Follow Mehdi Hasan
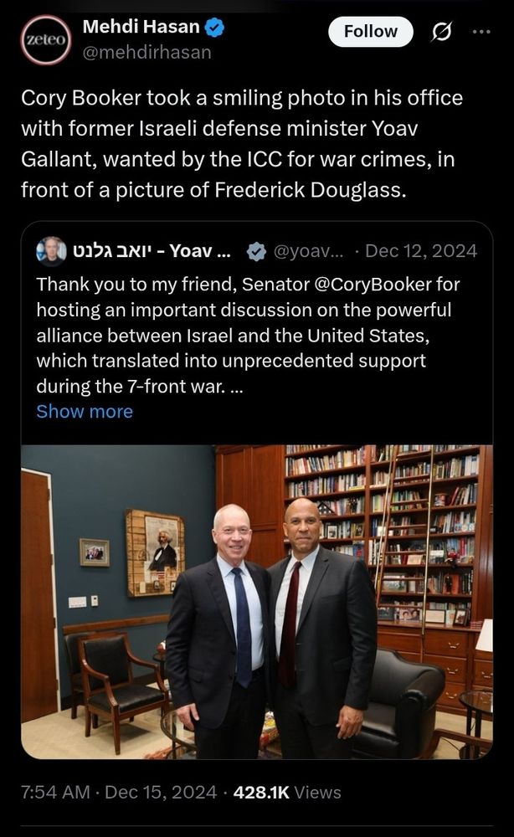The width and height of the screenshot is (514, 837). 370,32
